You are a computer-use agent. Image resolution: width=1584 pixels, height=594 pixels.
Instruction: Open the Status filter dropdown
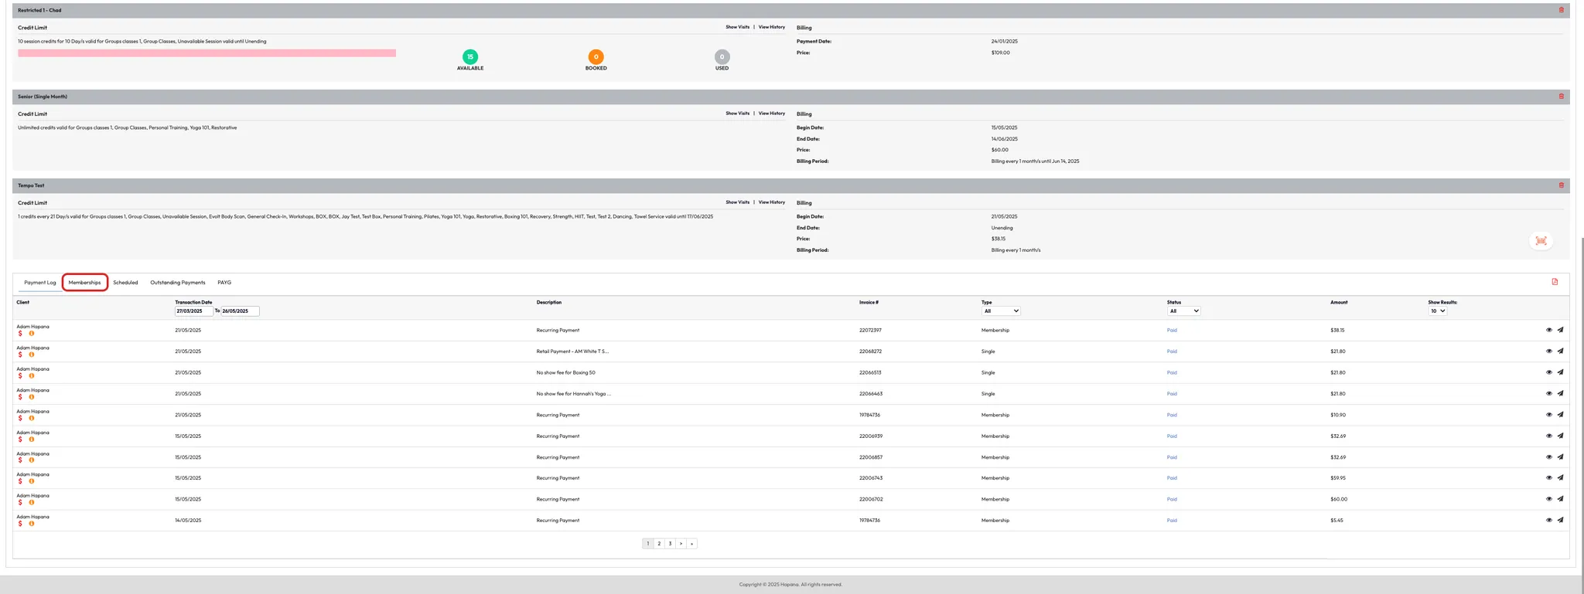coord(1183,311)
